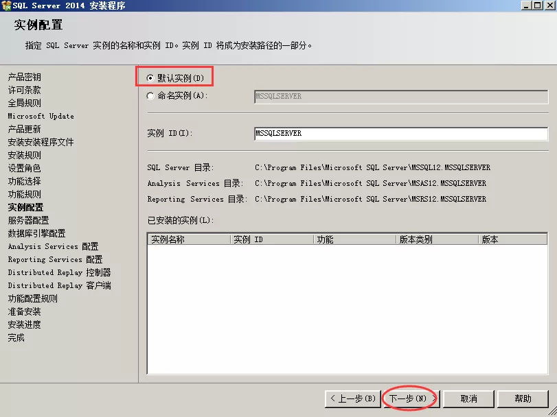Select 功能规则 step in sidebar

[x=25, y=194]
